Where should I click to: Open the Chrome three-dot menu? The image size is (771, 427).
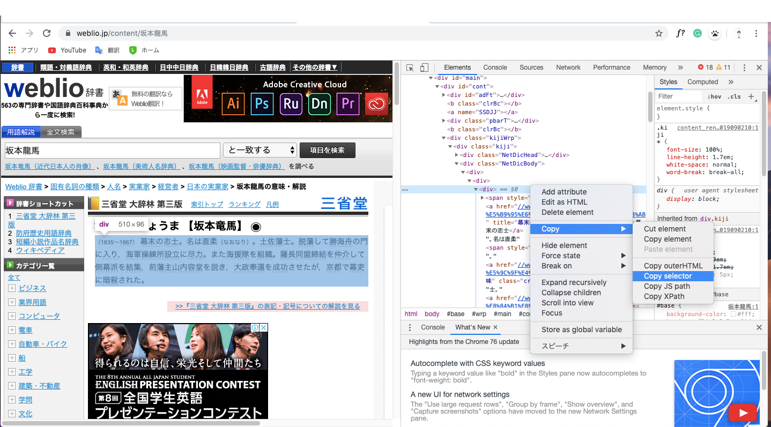[757, 33]
